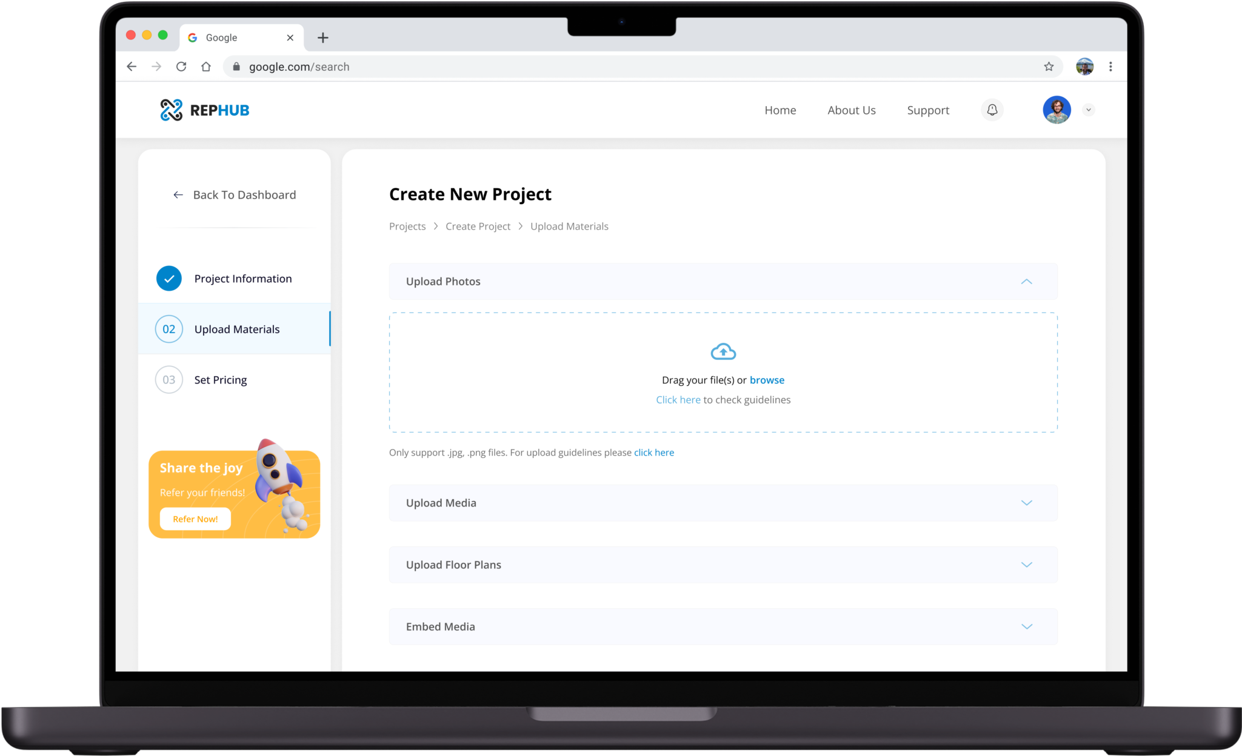
Task: Go to step 03 Set Pricing
Action: pyautogui.click(x=220, y=380)
